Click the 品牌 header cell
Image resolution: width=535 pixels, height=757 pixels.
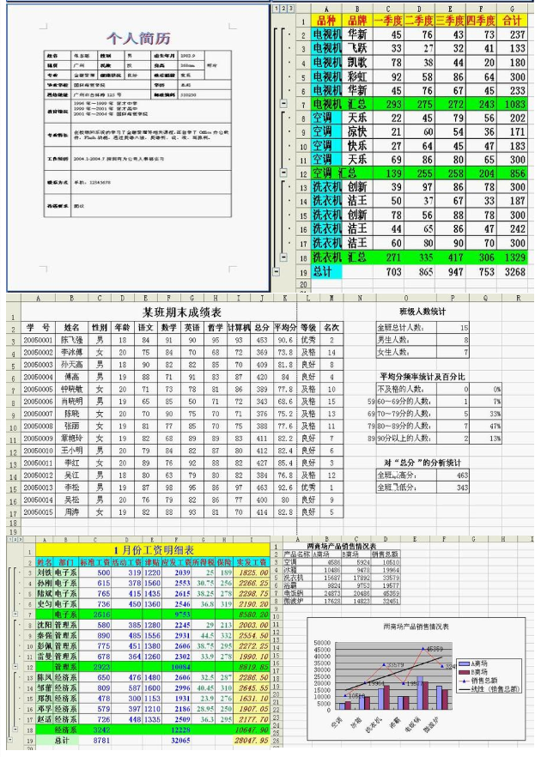tap(357, 21)
